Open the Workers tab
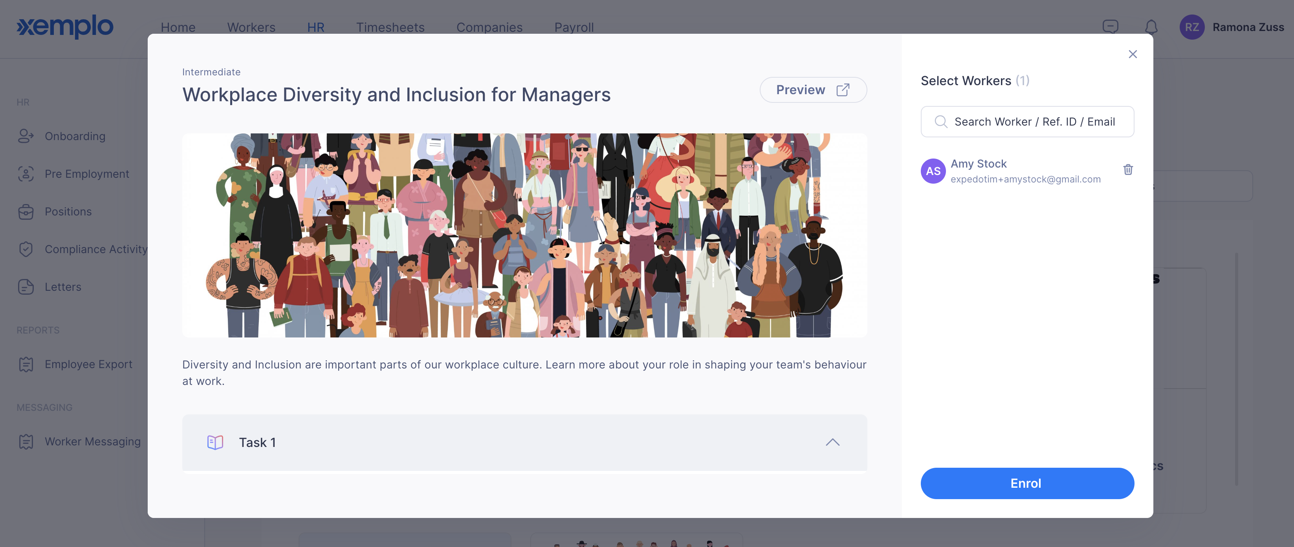1294x547 pixels. pos(251,27)
